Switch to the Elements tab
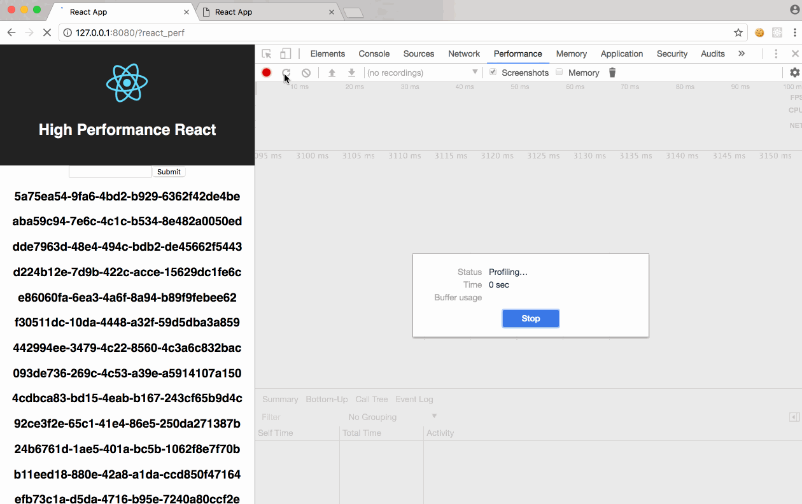Image resolution: width=802 pixels, height=504 pixels. 328,54
